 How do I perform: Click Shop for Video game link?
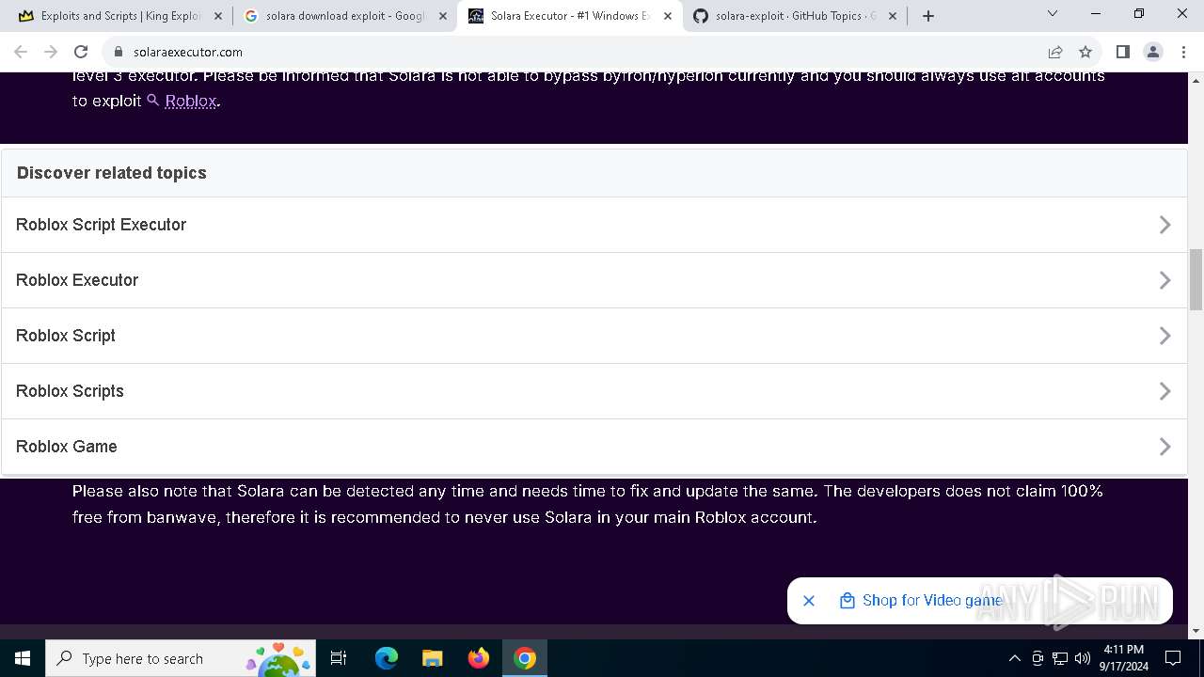[932, 600]
